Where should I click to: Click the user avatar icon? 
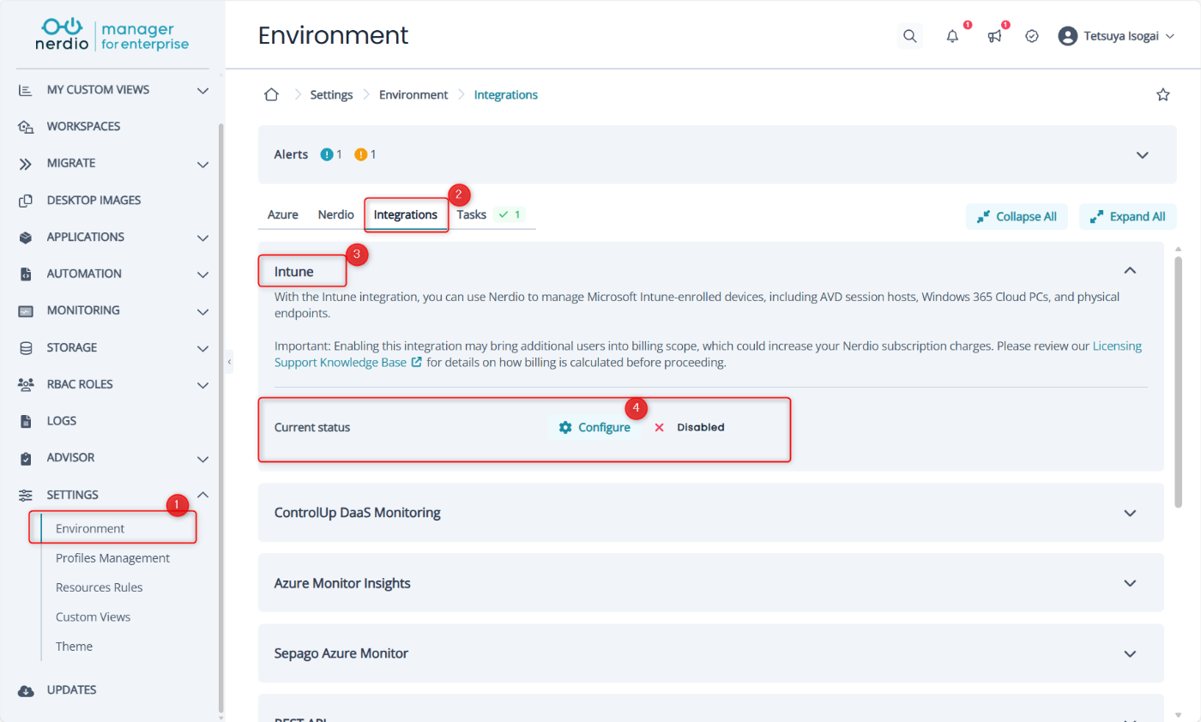(x=1067, y=36)
